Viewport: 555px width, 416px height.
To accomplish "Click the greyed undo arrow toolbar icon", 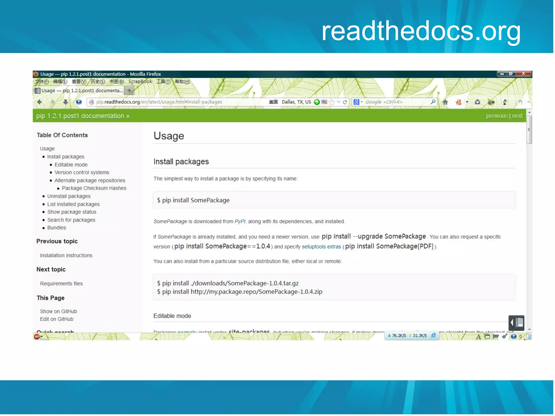I will point(519,102).
